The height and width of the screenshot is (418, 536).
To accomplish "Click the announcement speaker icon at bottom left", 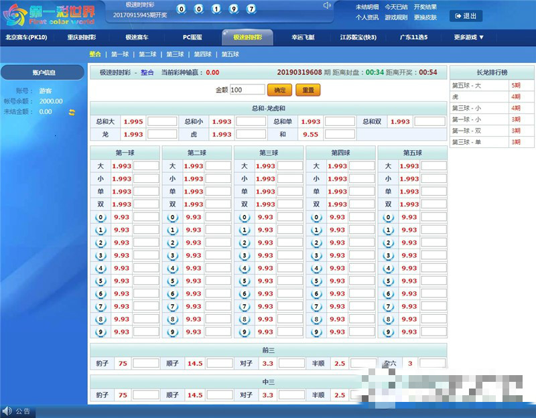I will [7, 411].
